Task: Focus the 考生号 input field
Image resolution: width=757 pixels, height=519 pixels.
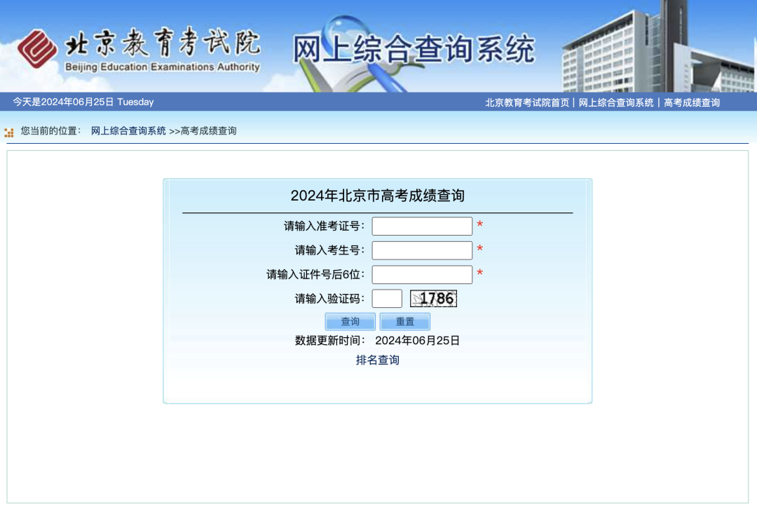Action: 422,250
